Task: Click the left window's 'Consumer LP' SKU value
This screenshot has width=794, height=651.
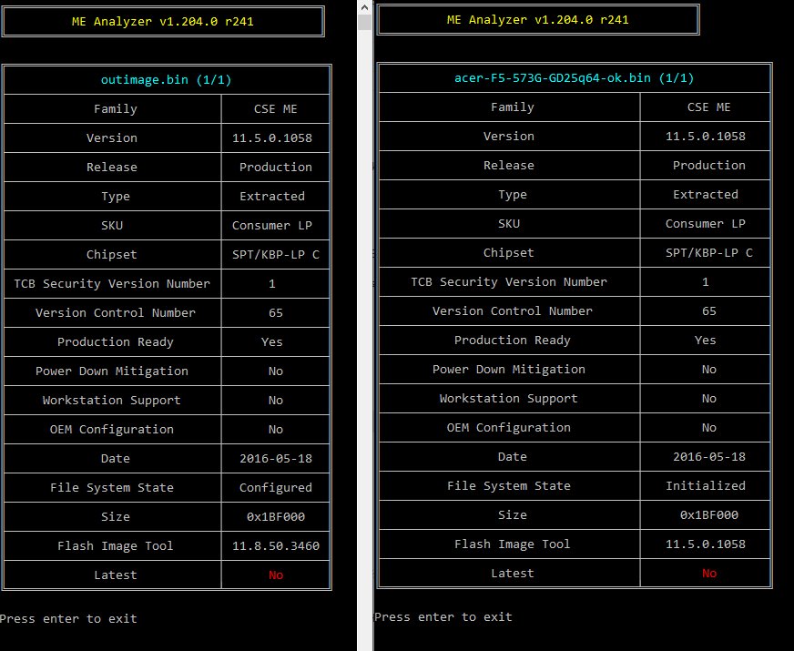Action: tap(272, 225)
